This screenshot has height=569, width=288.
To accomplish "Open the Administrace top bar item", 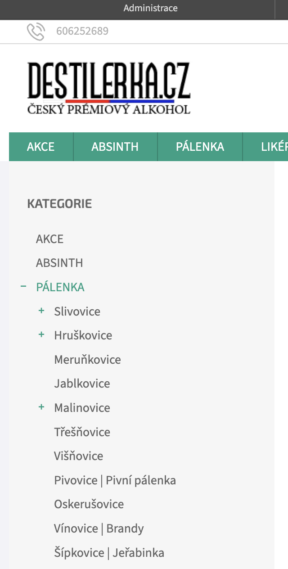I will tap(151, 8).
